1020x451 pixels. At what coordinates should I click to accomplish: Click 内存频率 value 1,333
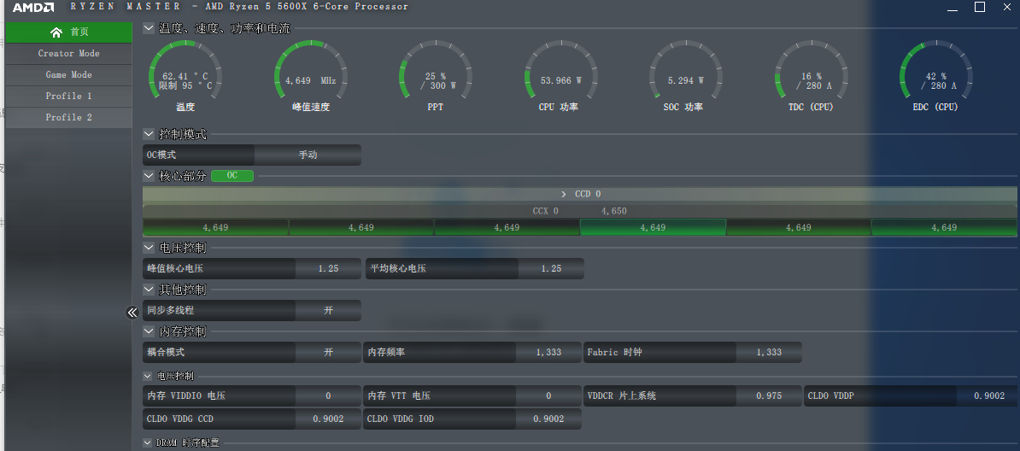click(x=549, y=352)
